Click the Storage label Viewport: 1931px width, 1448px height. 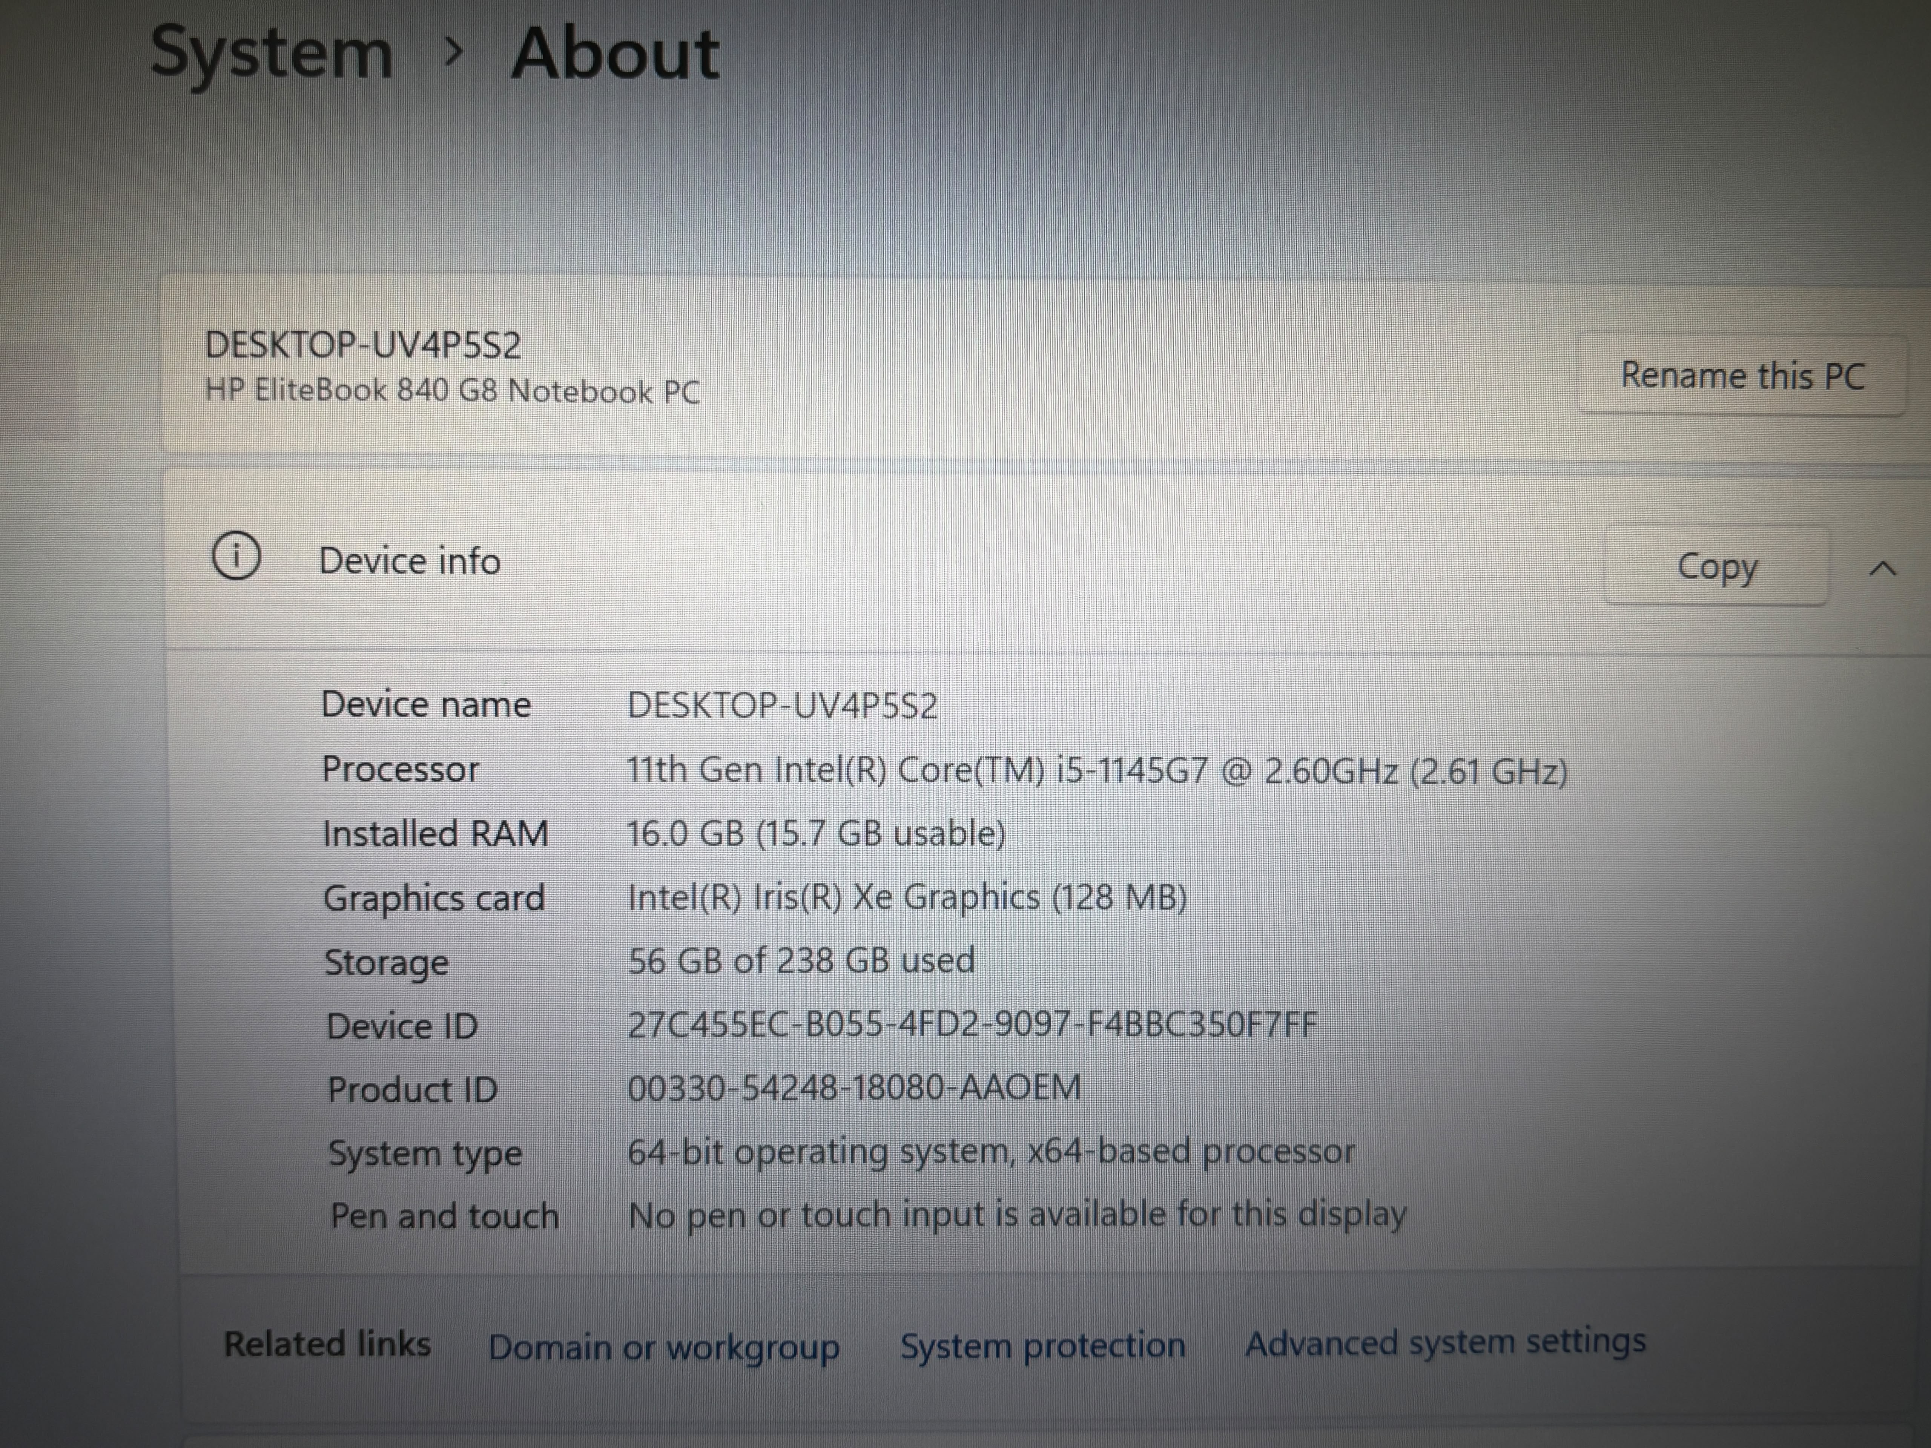click(x=386, y=963)
